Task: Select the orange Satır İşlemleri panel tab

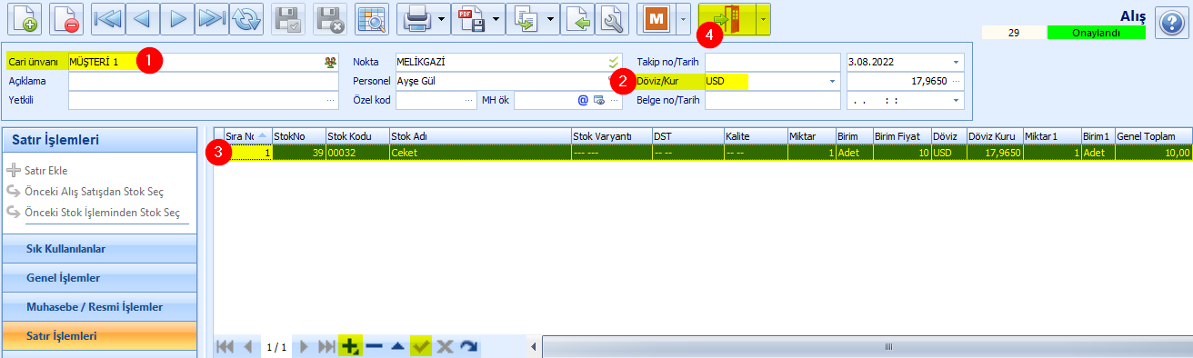Action: (100, 335)
